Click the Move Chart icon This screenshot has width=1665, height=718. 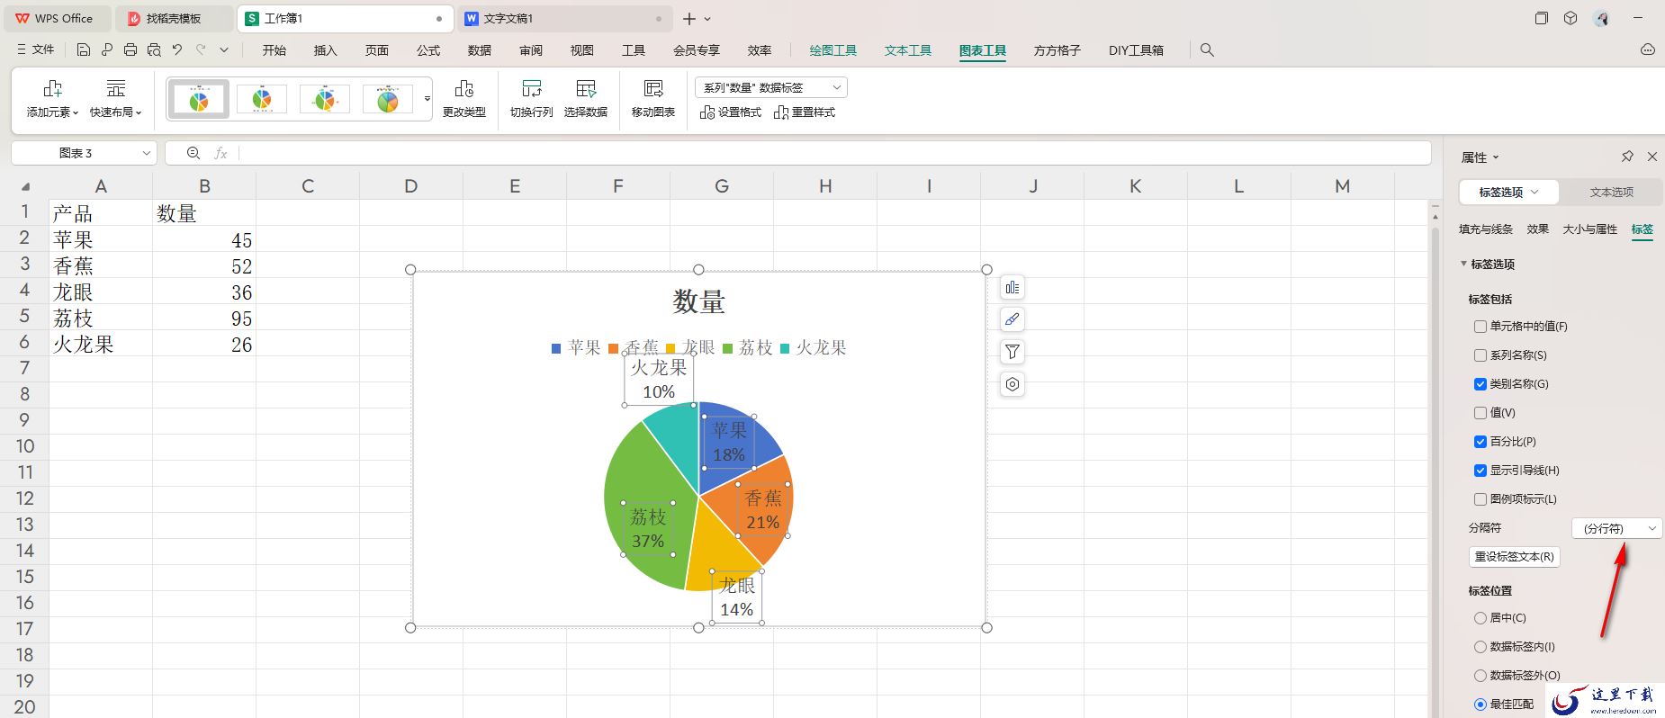point(653,89)
